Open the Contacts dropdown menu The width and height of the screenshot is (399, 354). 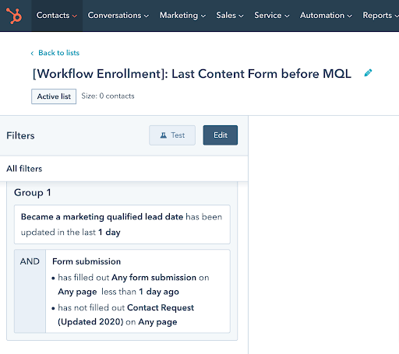[57, 16]
